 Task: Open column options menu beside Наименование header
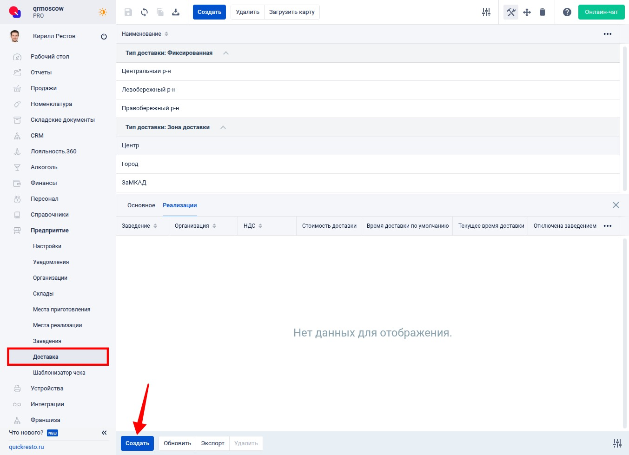click(x=607, y=34)
